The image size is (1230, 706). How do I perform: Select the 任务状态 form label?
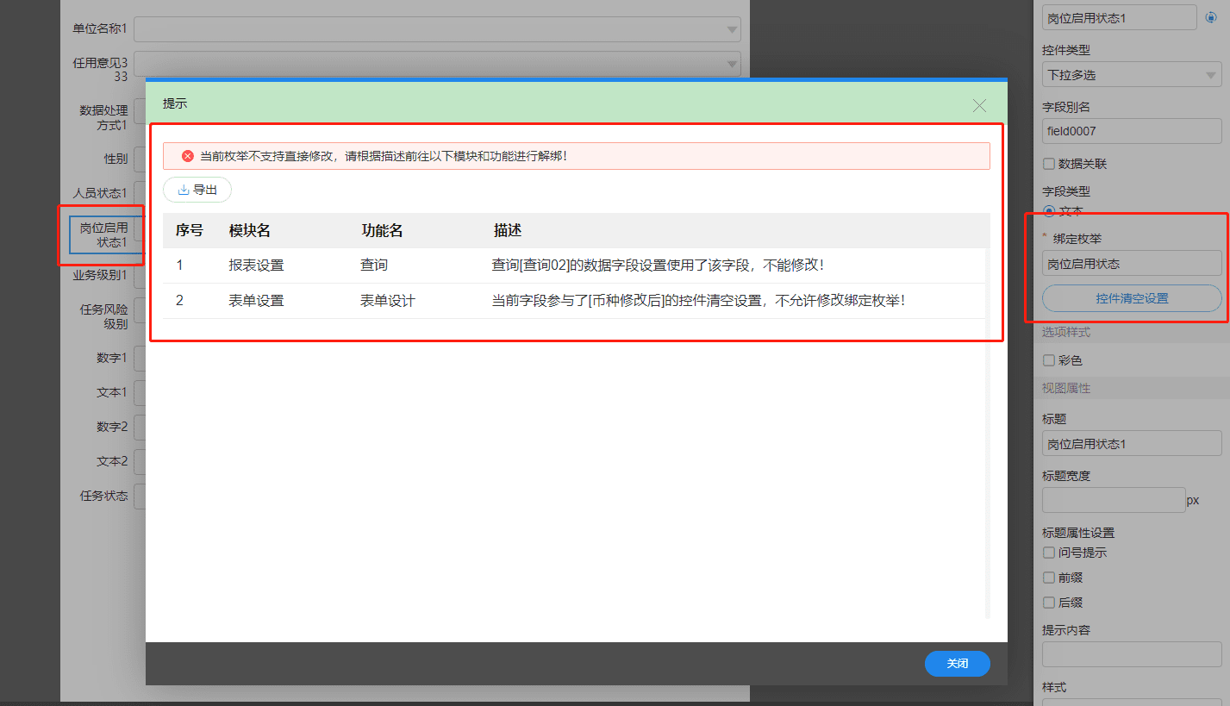pos(103,496)
